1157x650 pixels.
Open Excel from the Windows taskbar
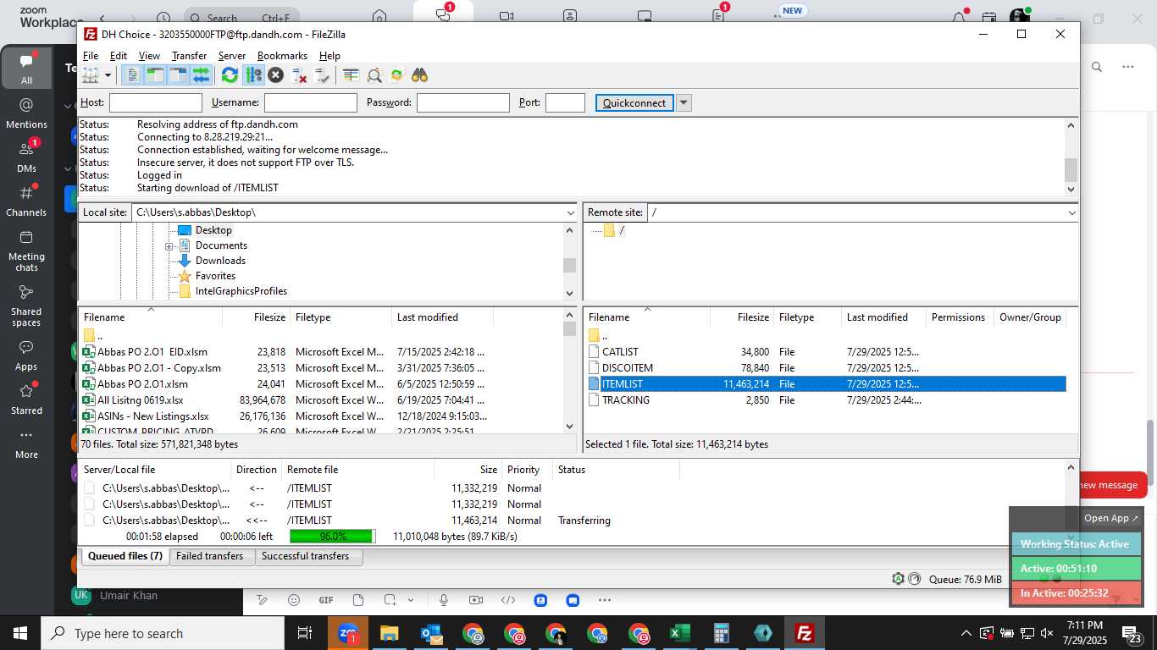(x=679, y=633)
